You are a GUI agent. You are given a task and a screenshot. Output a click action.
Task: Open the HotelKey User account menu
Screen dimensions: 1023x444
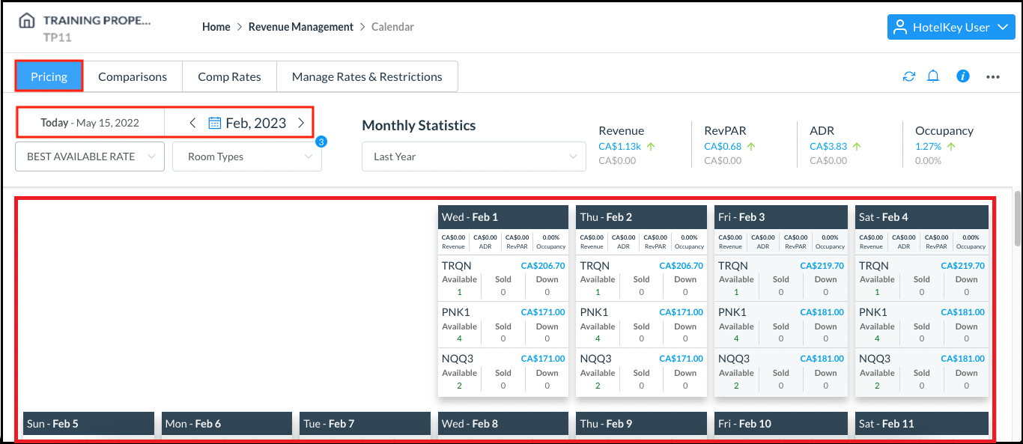950,27
